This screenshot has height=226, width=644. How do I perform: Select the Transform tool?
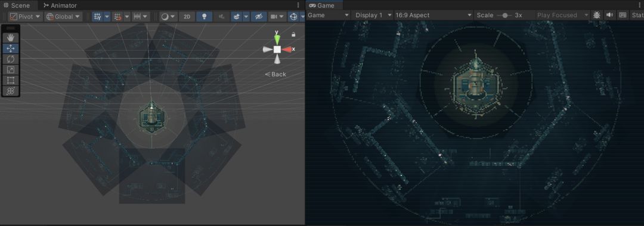(11, 91)
